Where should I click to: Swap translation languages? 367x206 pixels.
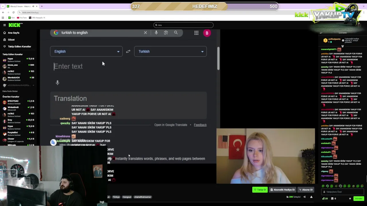click(128, 51)
